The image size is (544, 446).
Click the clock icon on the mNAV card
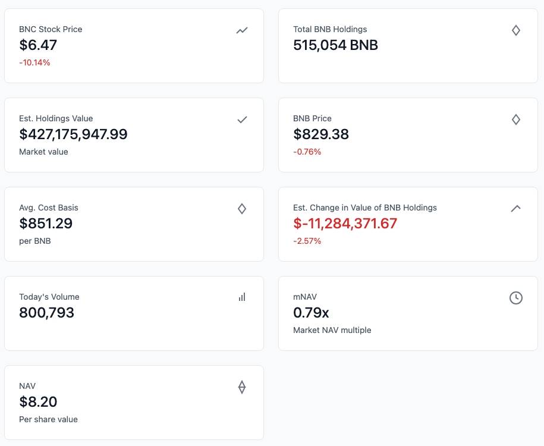click(x=515, y=298)
